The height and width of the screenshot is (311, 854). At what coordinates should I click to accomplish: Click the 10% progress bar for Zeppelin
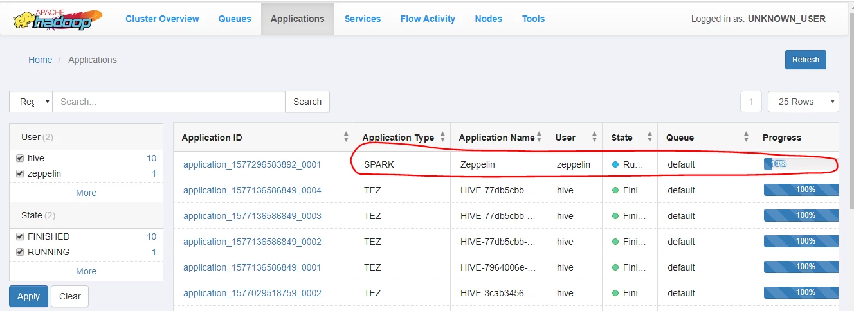point(801,164)
